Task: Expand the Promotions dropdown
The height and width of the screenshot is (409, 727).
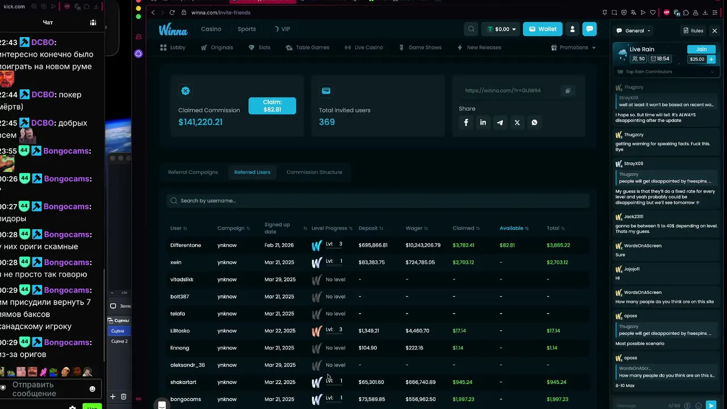Action: tap(573, 48)
